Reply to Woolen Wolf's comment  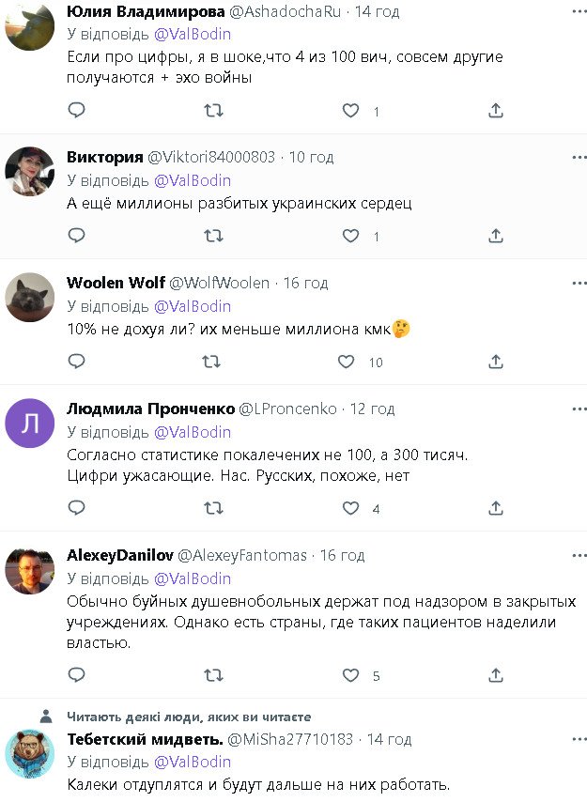coord(77,362)
